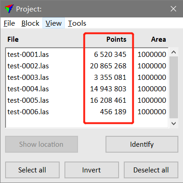Click the Identify button

coord(142,144)
